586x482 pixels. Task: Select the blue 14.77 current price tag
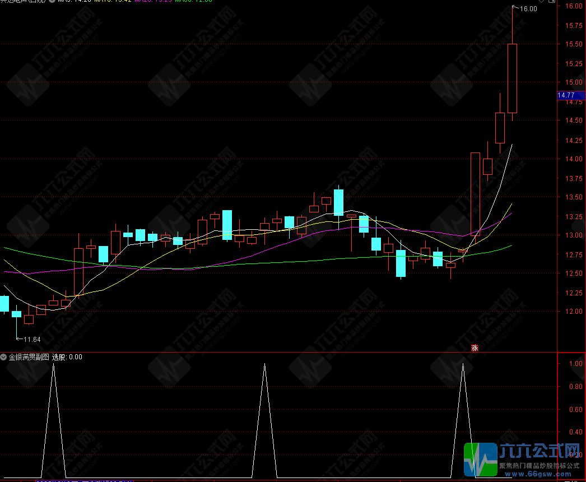[571, 95]
